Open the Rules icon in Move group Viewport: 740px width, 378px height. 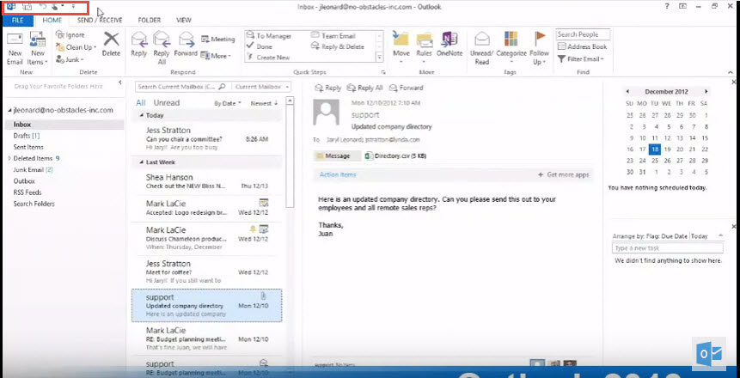pyautogui.click(x=425, y=40)
